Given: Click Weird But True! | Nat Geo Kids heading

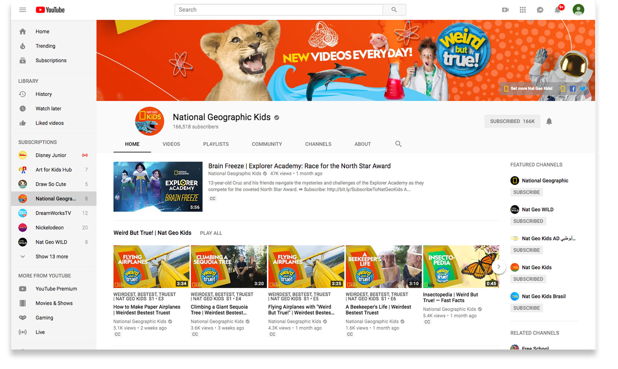Looking at the screenshot, I should click(x=152, y=233).
